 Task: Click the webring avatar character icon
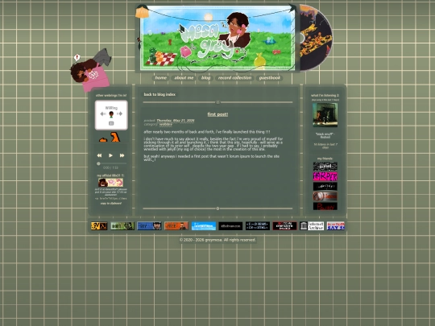point(111,114)
